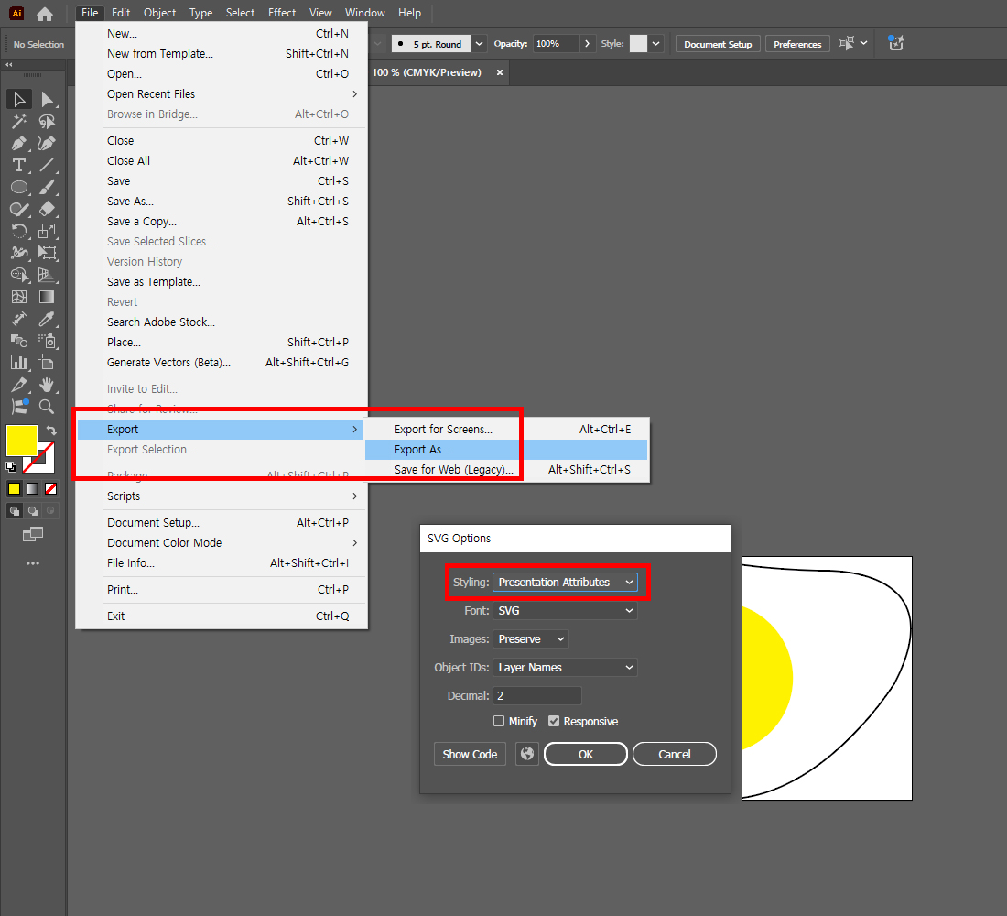This screenshot has width=1007, height=916.
Task: Open the Edit menu
Action: (x=121, y=13)
